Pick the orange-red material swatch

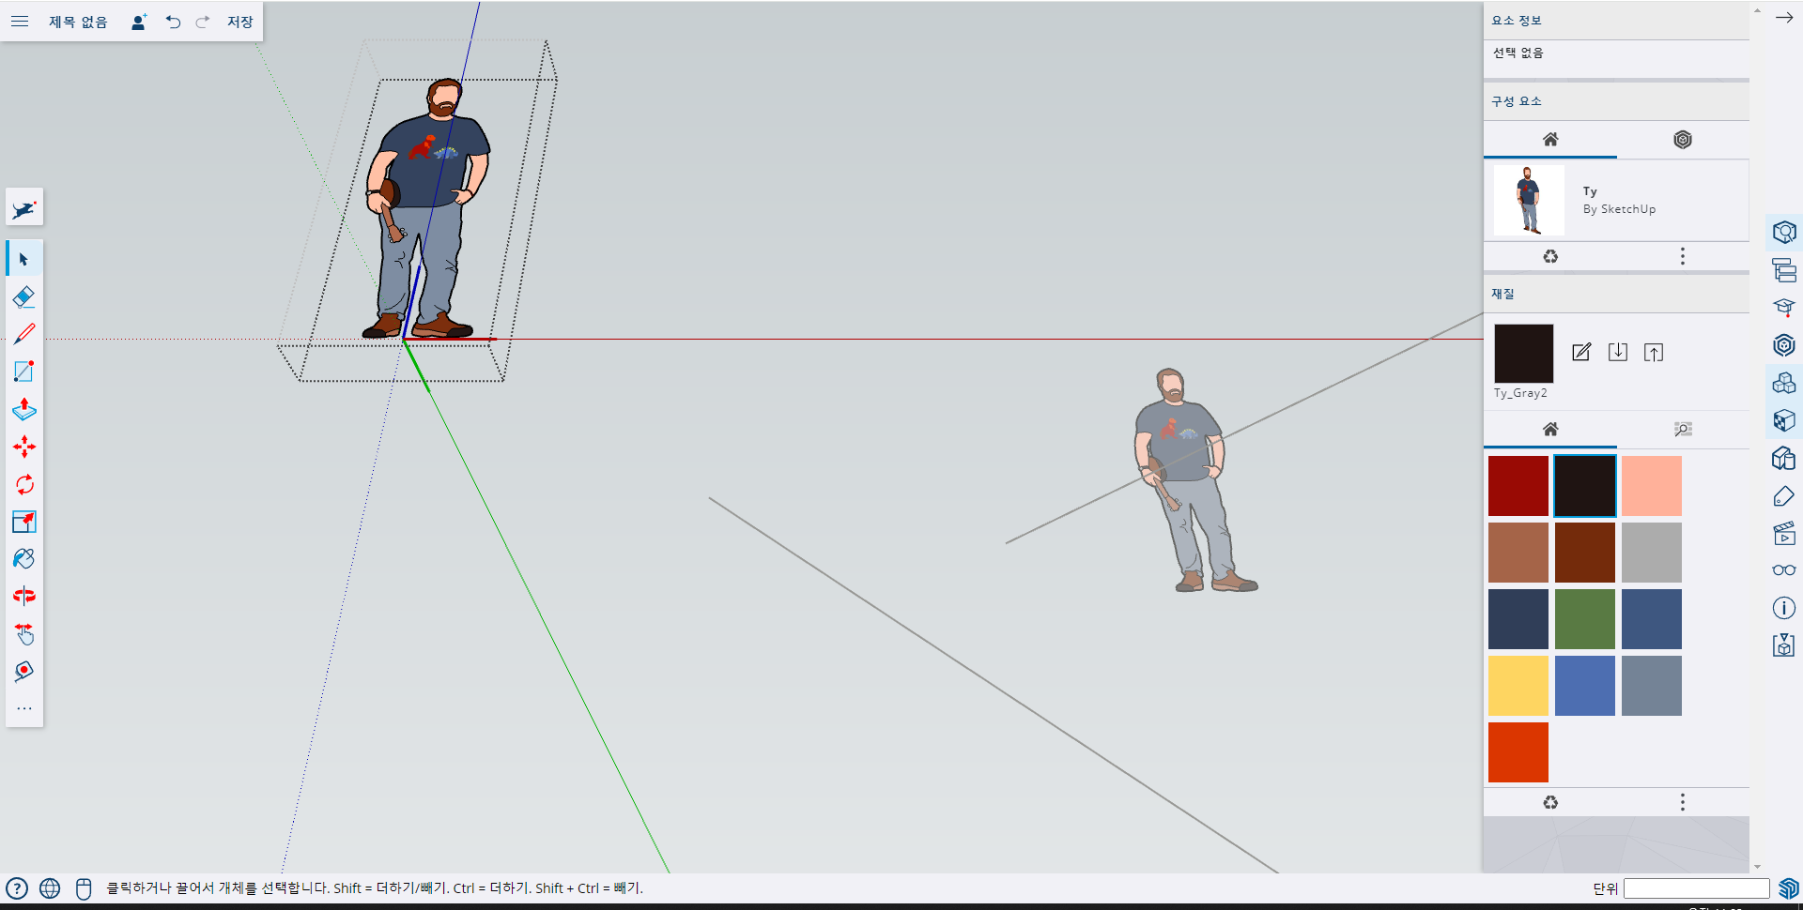pos(1518,752)
